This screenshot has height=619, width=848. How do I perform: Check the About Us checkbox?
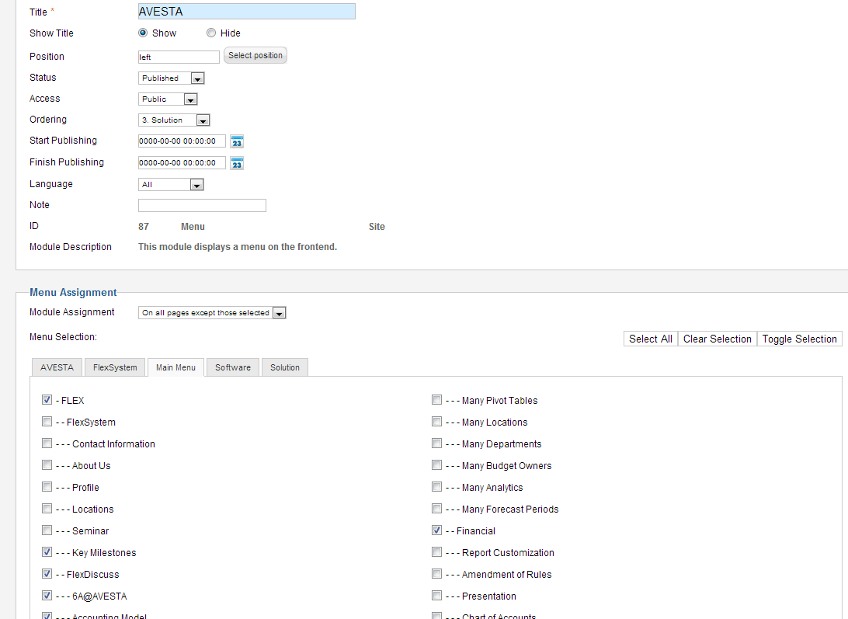[x=47, y=464]
